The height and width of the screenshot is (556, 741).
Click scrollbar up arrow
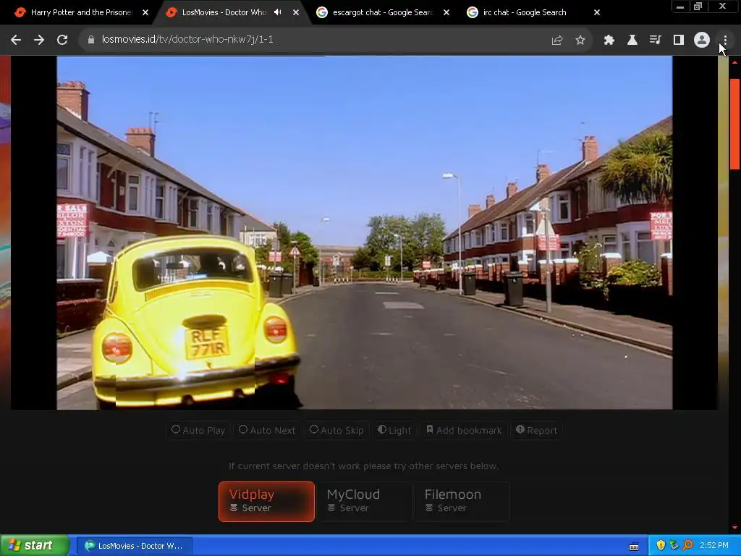coord(735,62)
